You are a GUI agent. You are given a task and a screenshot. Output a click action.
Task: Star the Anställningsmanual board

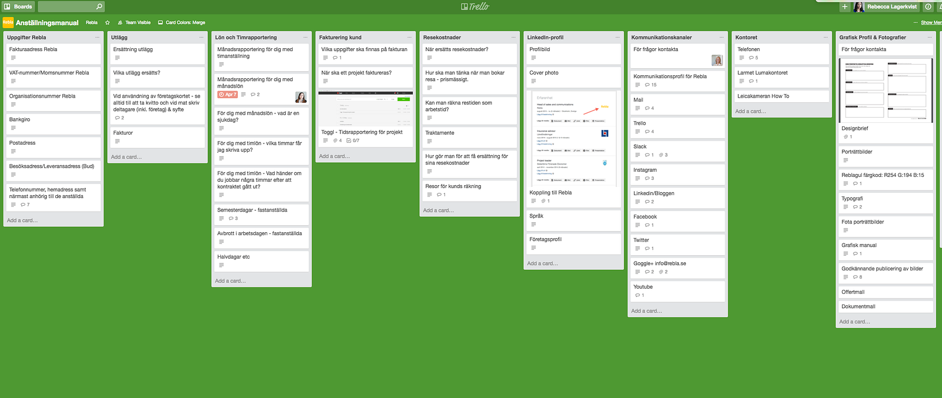108,22
